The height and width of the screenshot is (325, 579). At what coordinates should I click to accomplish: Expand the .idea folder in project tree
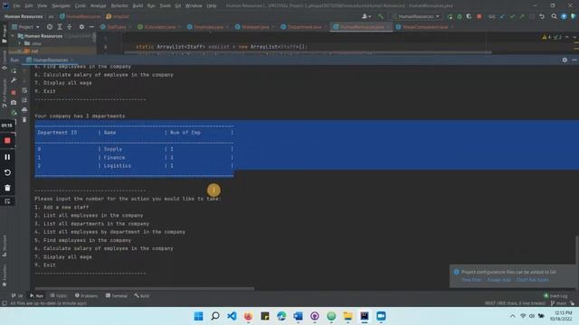(20, 43)
